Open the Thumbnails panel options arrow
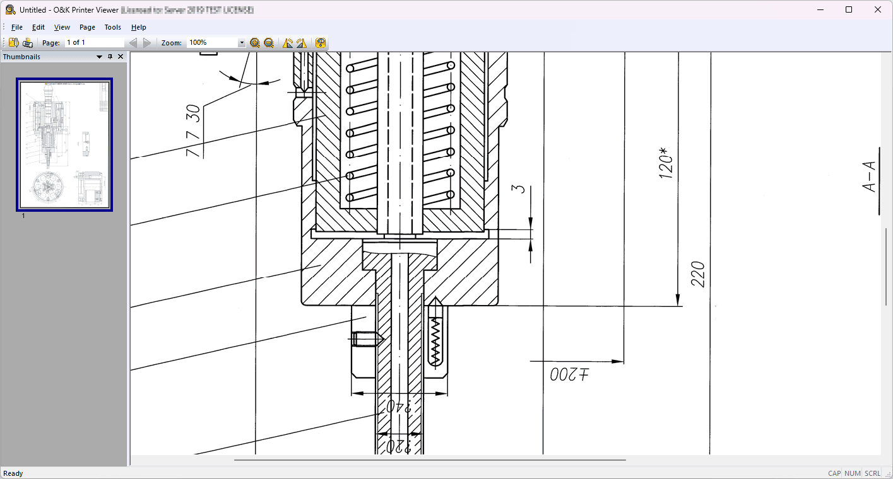The width and height of the screenshot is (893, 479). point(99,57)
